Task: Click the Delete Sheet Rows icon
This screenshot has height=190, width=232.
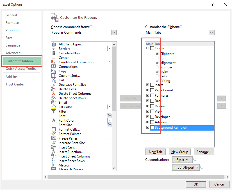Action: click(x=54, y=98)
